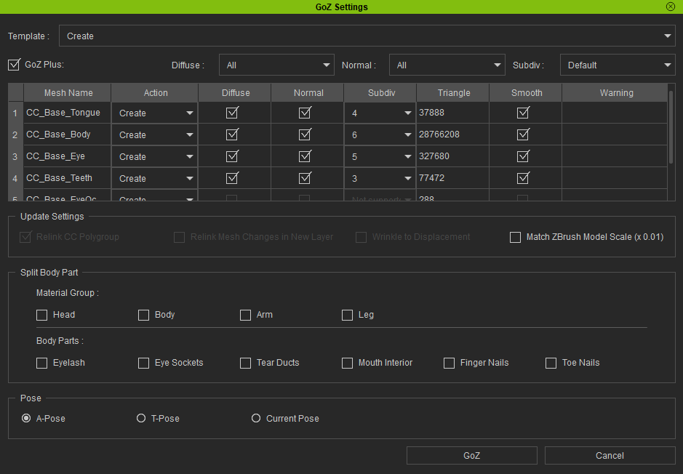Open the global Diffuse dropdown

click(276, 65)
